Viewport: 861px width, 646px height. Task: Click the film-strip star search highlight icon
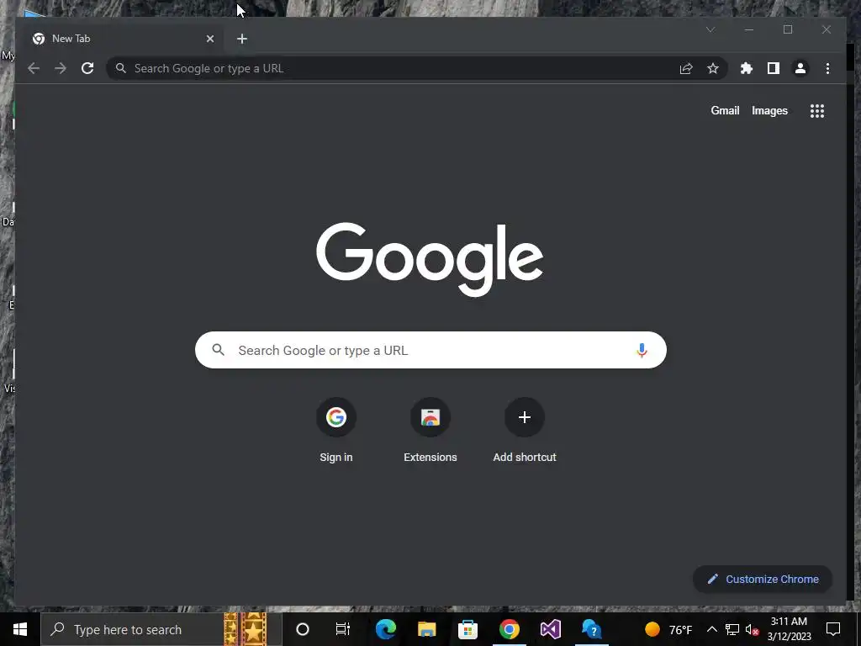tap(246, 629)
